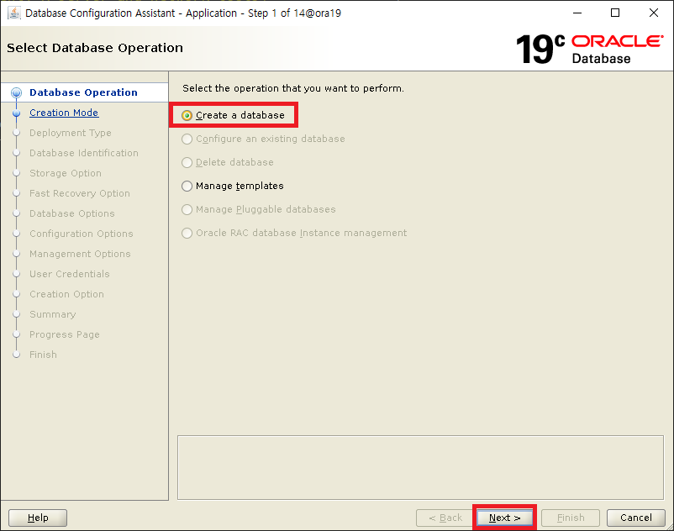The width and height of the screenshot is (674, 531).
Task: Select the Manage templates radio option
Action: click(x=187, y=186)
